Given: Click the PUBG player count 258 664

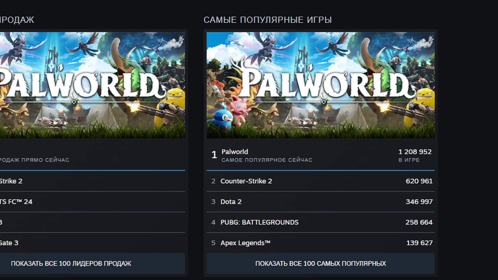Looking at the screenshot, I should [419, 222].
